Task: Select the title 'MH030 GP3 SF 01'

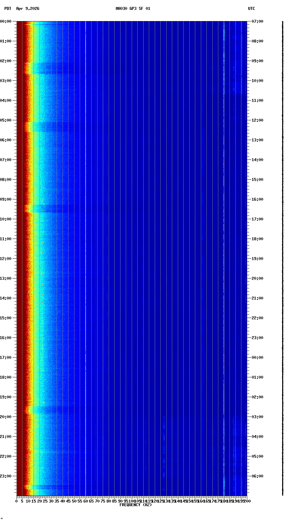Action: click(x=133, y=9)
